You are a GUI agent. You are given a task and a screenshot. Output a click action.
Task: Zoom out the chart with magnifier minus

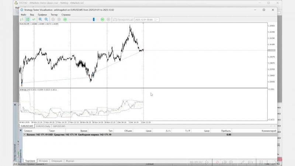pyautogui.click(x=46, y=20)
